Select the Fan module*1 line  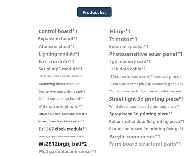(x=56, y=62)
